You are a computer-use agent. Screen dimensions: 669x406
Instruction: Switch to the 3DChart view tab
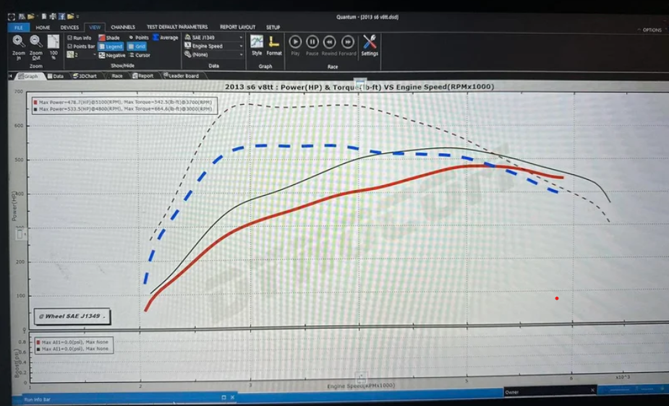point(85,75)
